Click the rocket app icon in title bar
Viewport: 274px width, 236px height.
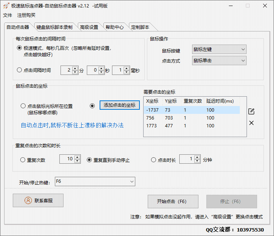[x=6, y=6]
